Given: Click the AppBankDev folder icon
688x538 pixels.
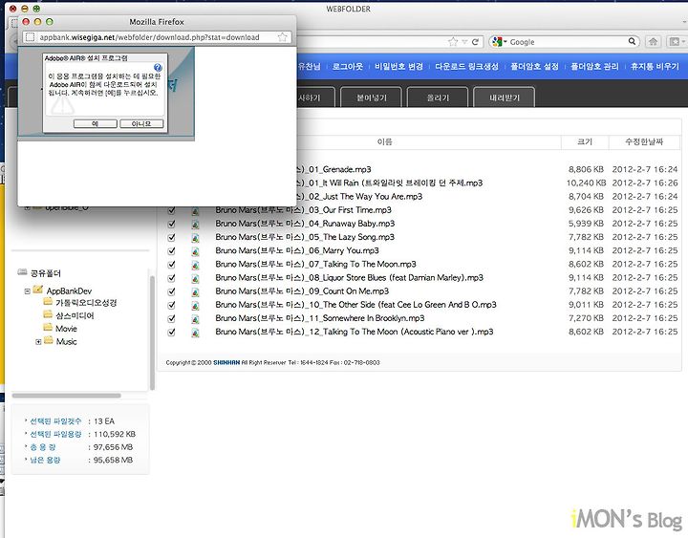Looking at the screenshot, I should (x=38, y=290).
